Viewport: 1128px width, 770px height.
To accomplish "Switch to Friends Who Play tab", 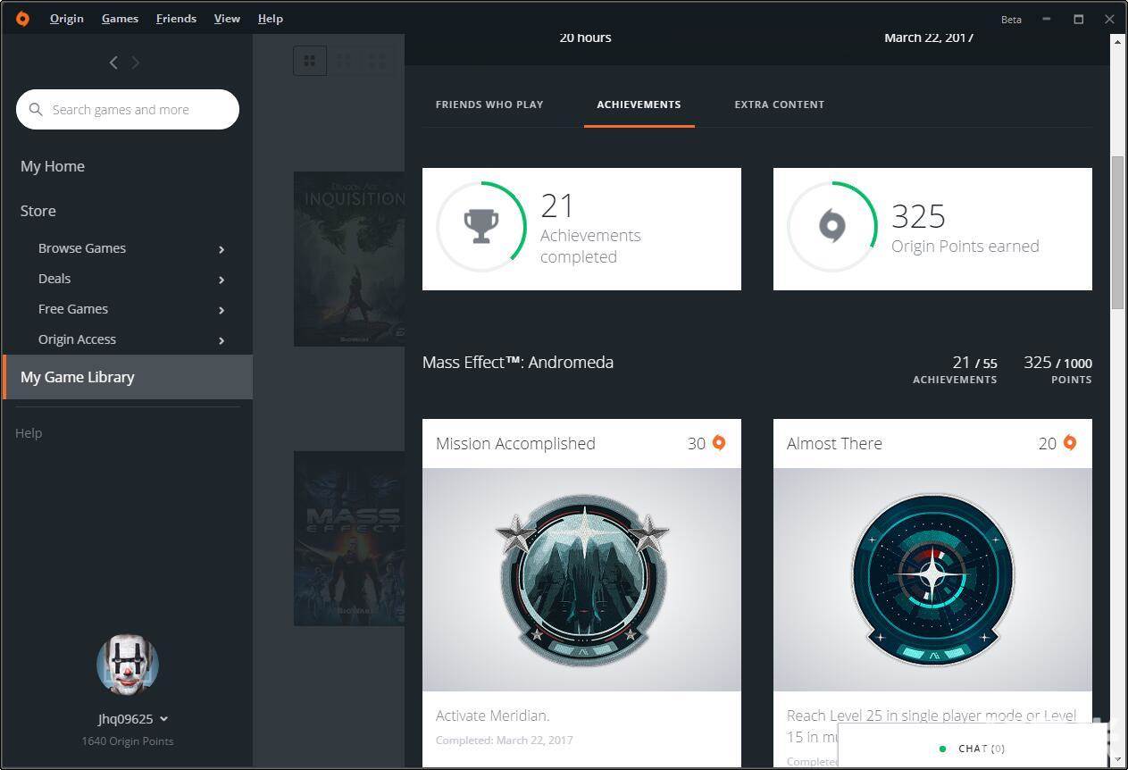I will pyautogui.click(x=489, y=105).
